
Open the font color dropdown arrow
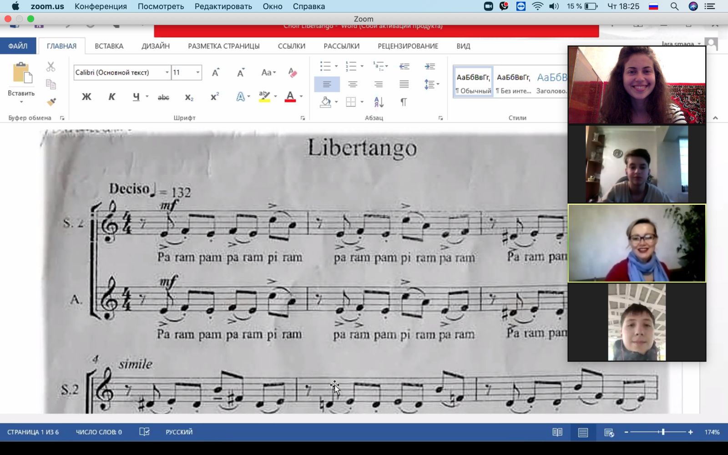pos(301,97)
